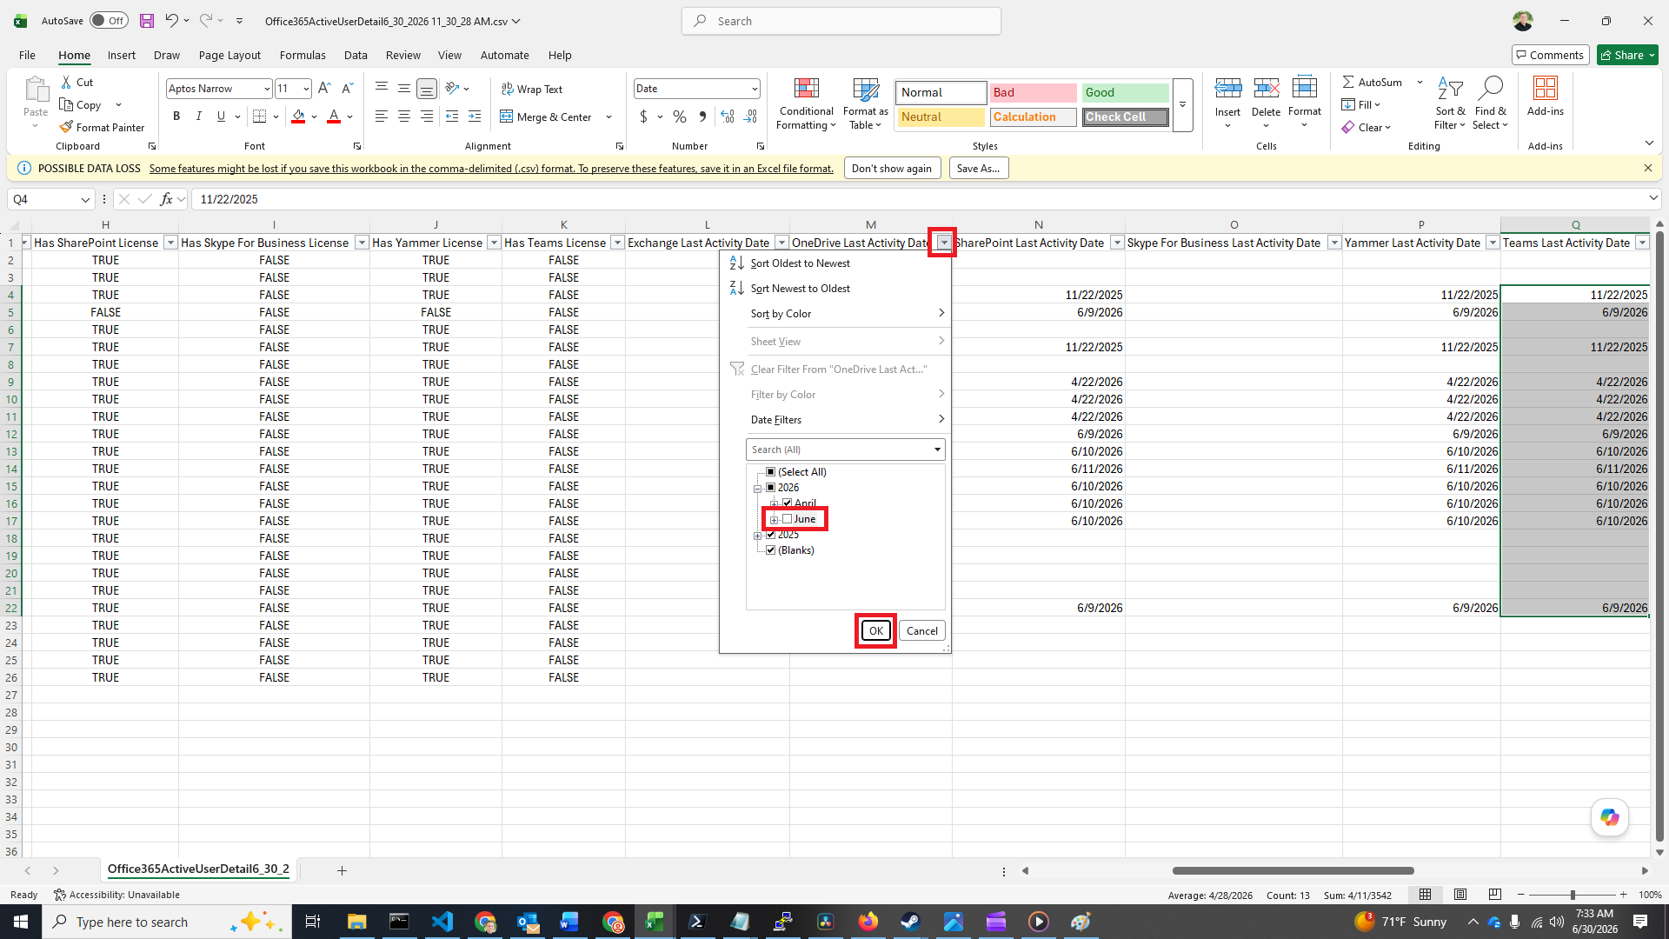
Task: Click OK in filter menu
Action: 875,631
